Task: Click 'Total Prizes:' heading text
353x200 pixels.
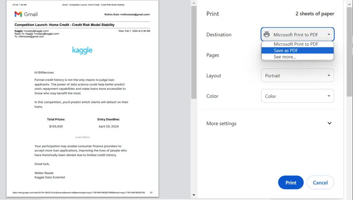Action: (56, 119)
